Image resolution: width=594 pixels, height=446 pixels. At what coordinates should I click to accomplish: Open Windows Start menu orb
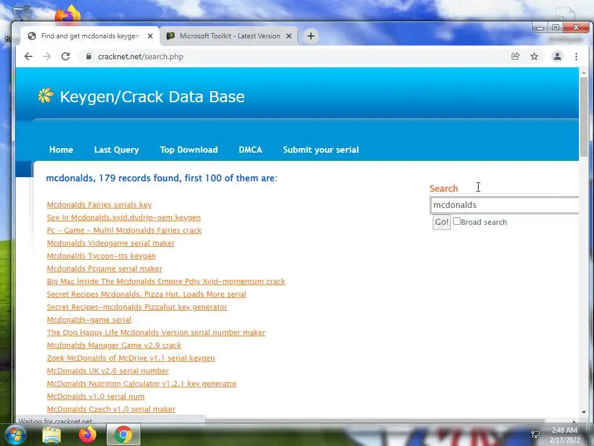click(x=16, y=434)
